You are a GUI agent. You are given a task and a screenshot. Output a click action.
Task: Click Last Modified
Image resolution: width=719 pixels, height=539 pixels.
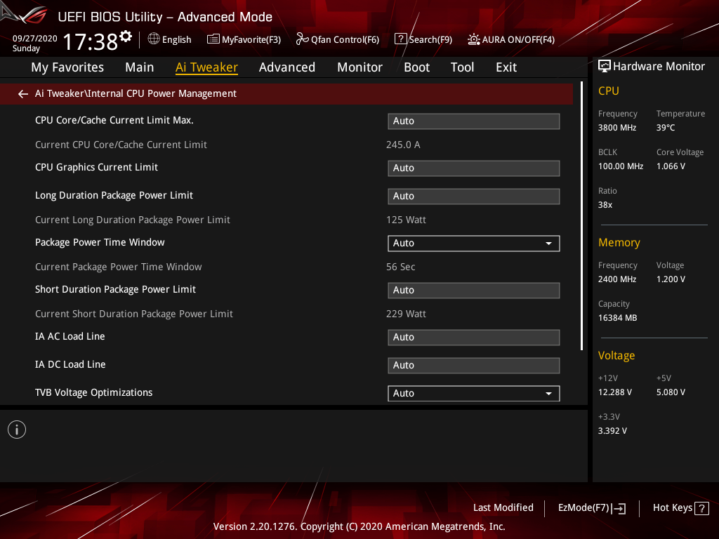pos(503,508)
